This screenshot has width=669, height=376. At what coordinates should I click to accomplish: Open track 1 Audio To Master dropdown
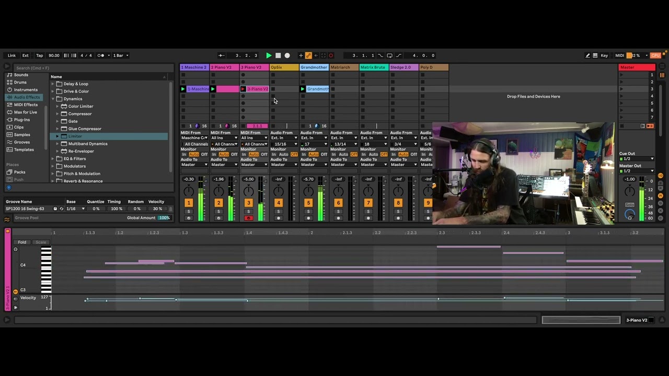[194, 165]
